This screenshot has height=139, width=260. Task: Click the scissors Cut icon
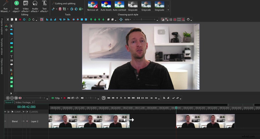(x=8, y=20)
